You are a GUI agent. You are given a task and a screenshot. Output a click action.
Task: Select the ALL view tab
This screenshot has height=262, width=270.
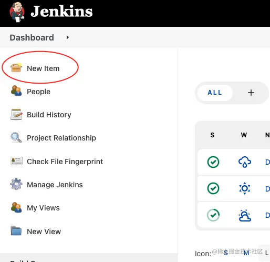tap(215, 93)
